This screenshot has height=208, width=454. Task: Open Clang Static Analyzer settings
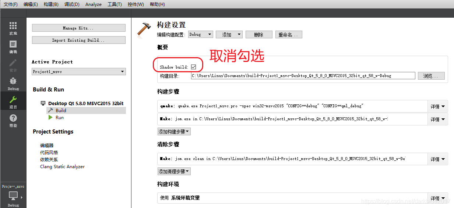[62, 167]
